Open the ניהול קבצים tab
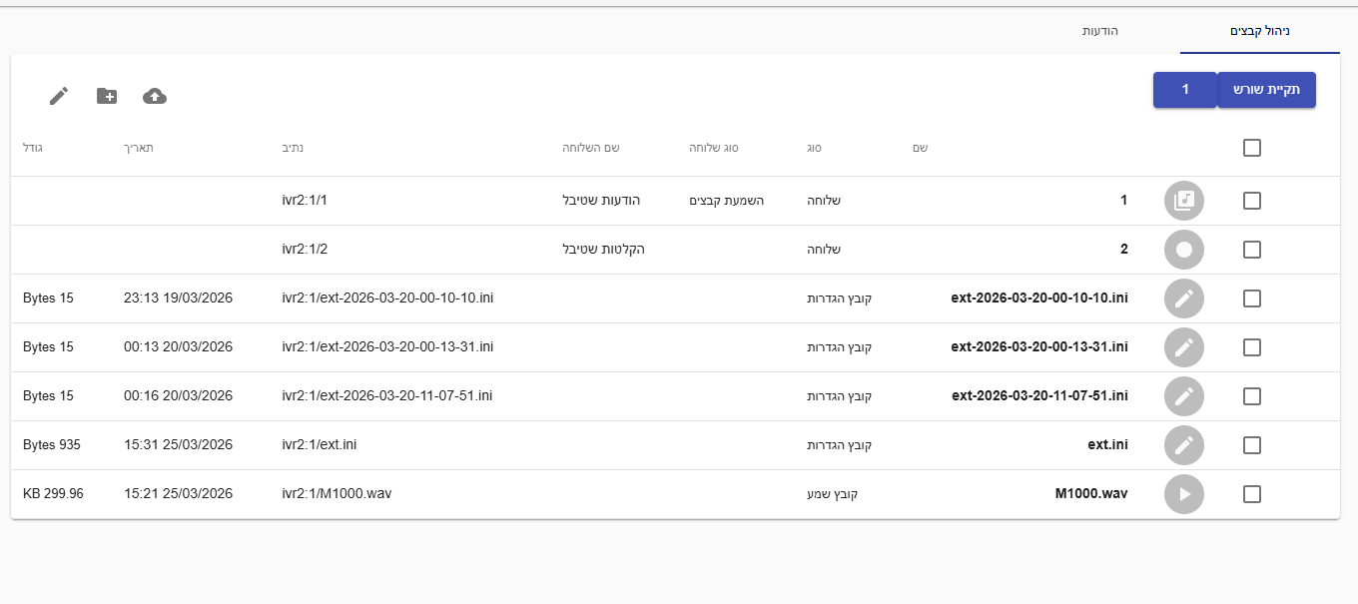 [1259, 31]
